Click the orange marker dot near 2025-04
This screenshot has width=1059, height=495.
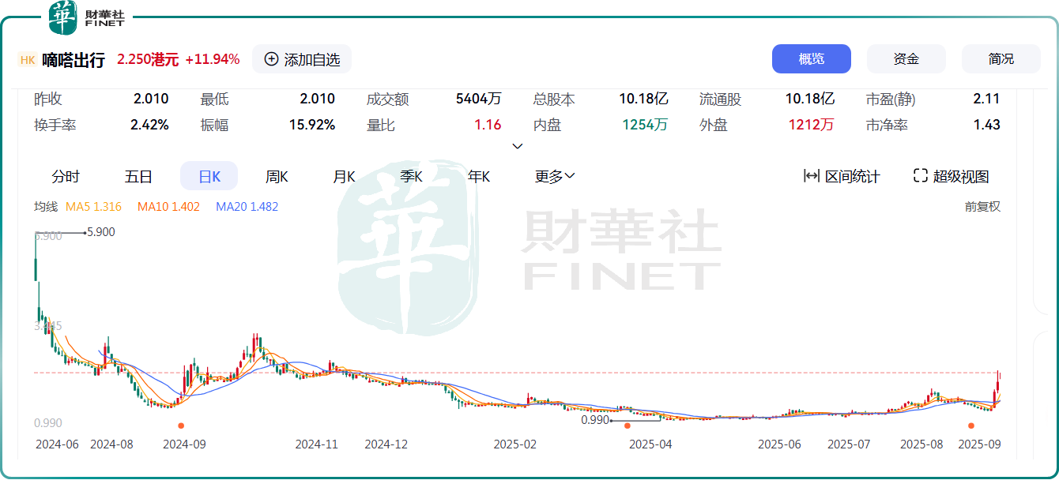click(x=627, y=426)
